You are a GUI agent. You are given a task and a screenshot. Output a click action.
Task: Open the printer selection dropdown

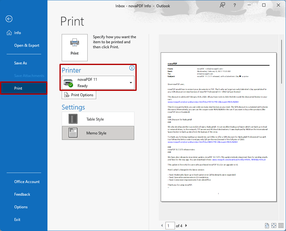[x=131, y=83]
